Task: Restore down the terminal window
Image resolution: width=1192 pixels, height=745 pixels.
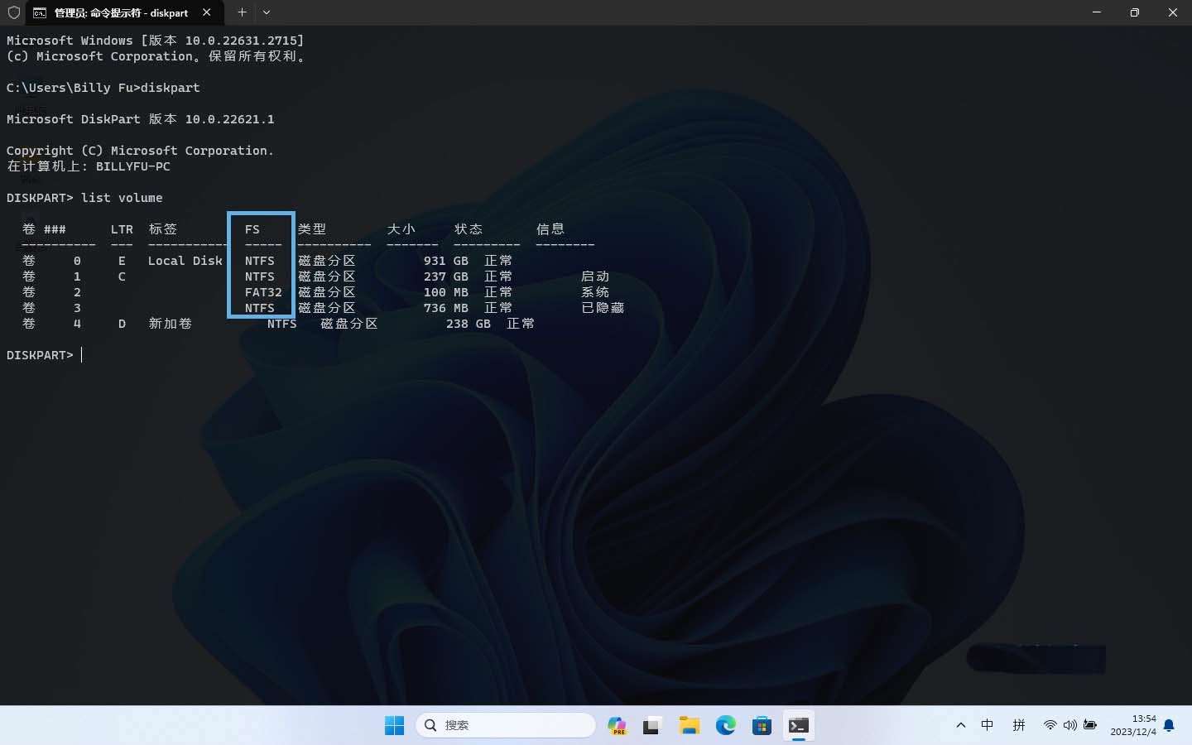Action: pos(1135,12)
